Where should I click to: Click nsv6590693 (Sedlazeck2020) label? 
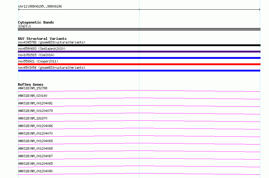pyautogui.click(x=42, y=49)
